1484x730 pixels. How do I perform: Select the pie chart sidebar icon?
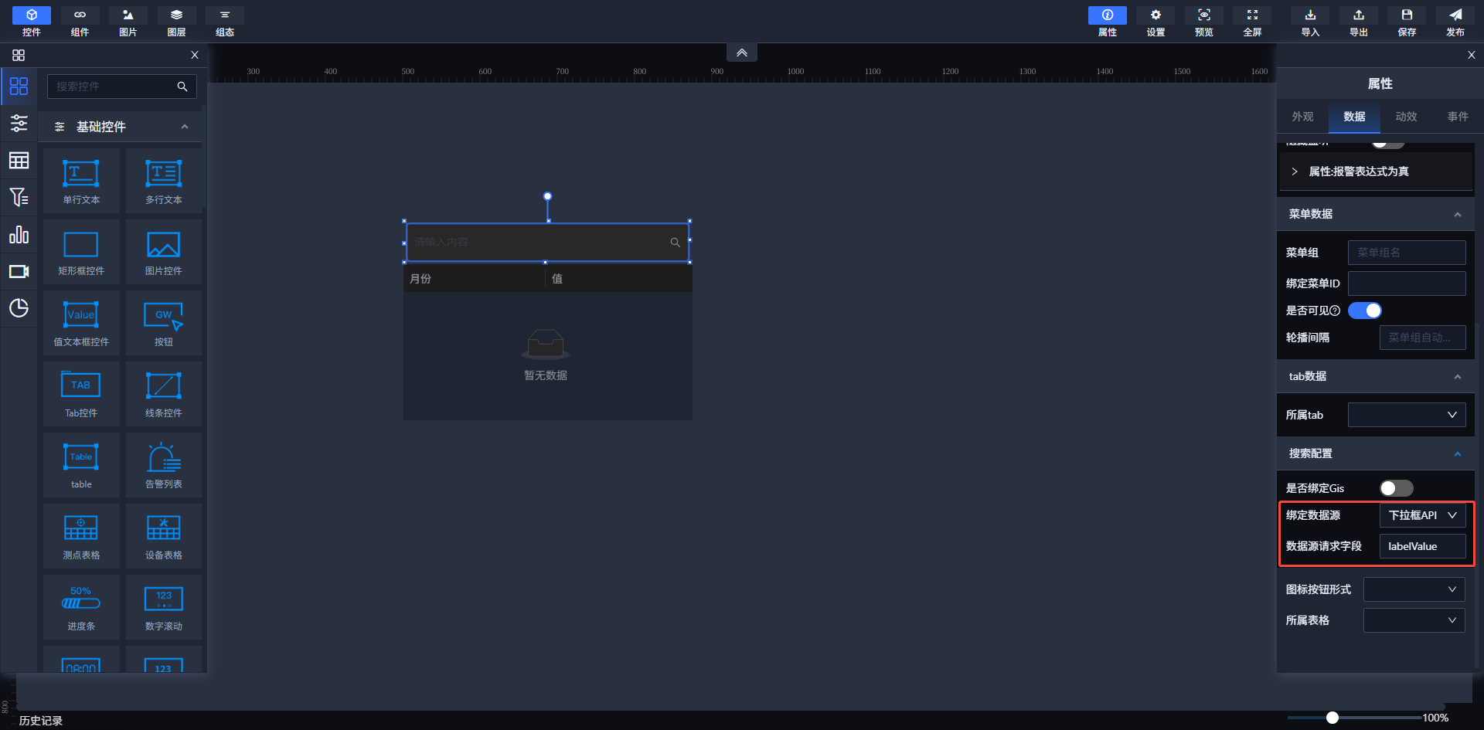pyautogui.click(x=19, y=308)
